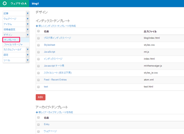Open the test template
Image resolution: width=184 pixels, height=134 pixels.
coord(46,87)
